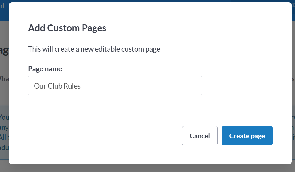Click the Create page button
295x172 pixels.
coord(247,136)
